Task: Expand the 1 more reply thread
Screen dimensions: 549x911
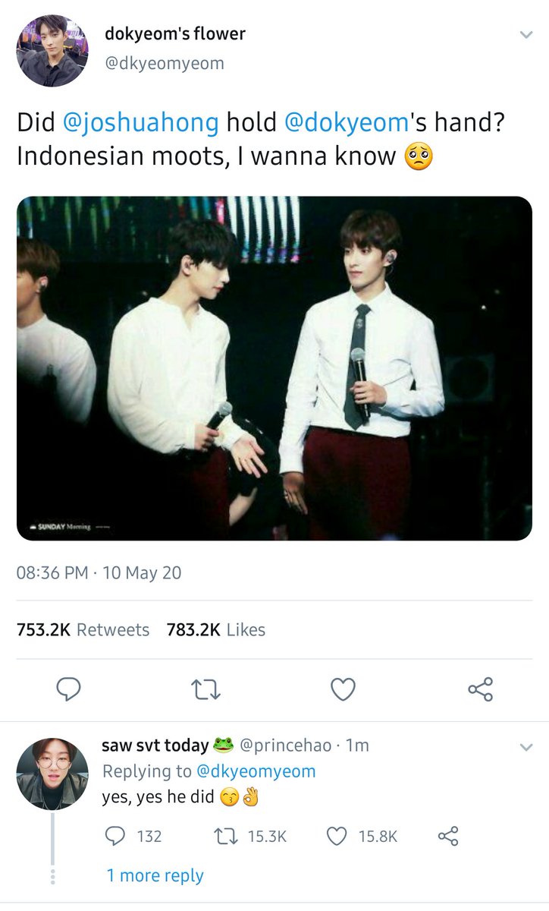Action: (x=155, y=875)
